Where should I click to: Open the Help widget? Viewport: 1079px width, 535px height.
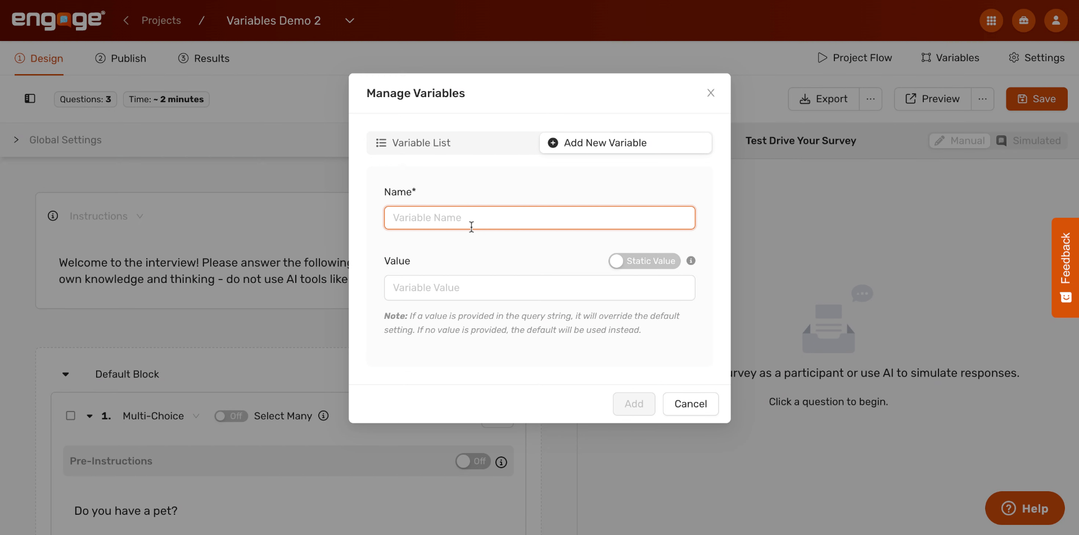point(1024,509)
